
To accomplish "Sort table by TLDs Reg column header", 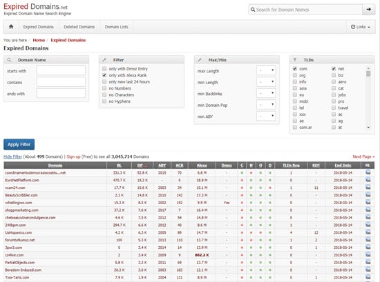I will (x=291, y=165).
